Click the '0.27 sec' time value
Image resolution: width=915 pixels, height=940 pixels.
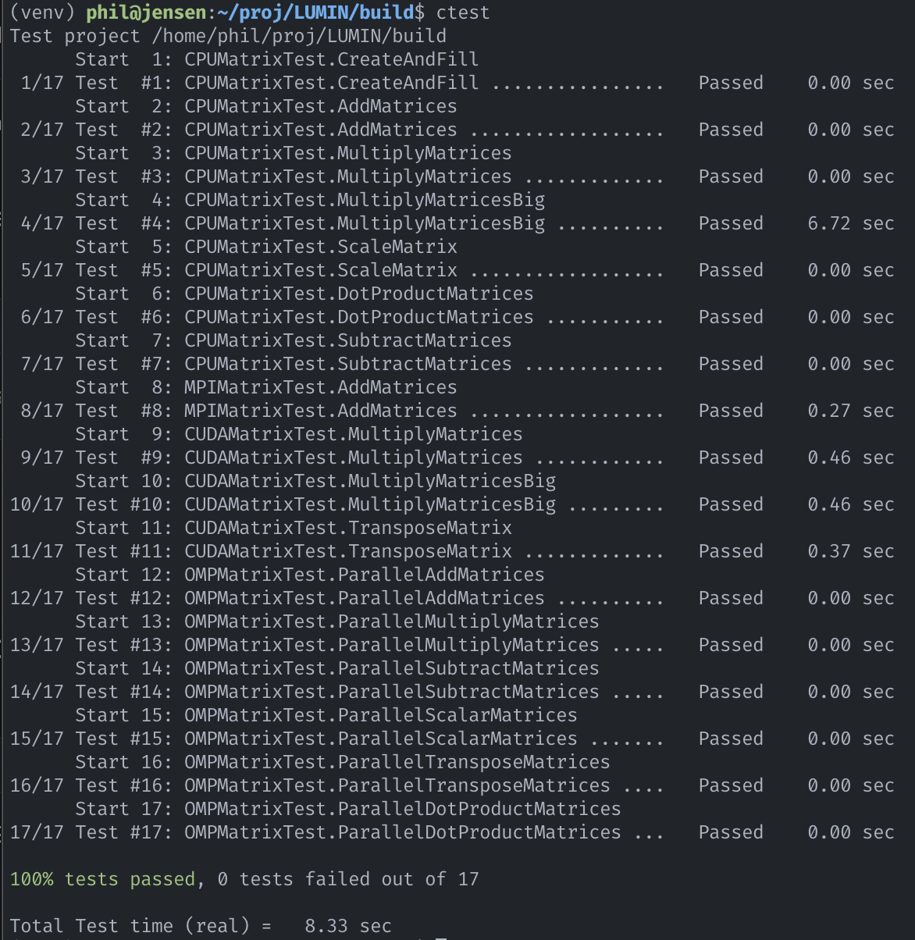coord(851,411)
